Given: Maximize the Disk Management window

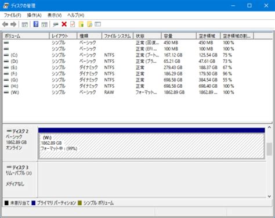Looking at the screenshot, I should pos(249,6).
